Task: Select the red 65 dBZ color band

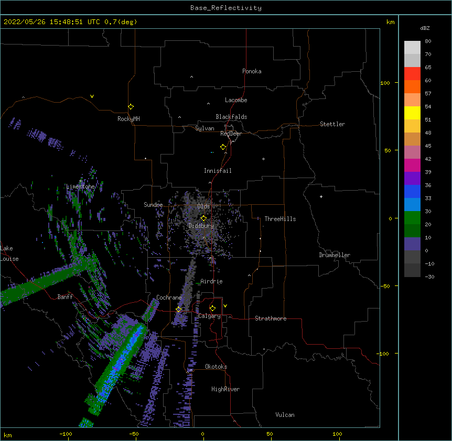Action: (412, 74)
